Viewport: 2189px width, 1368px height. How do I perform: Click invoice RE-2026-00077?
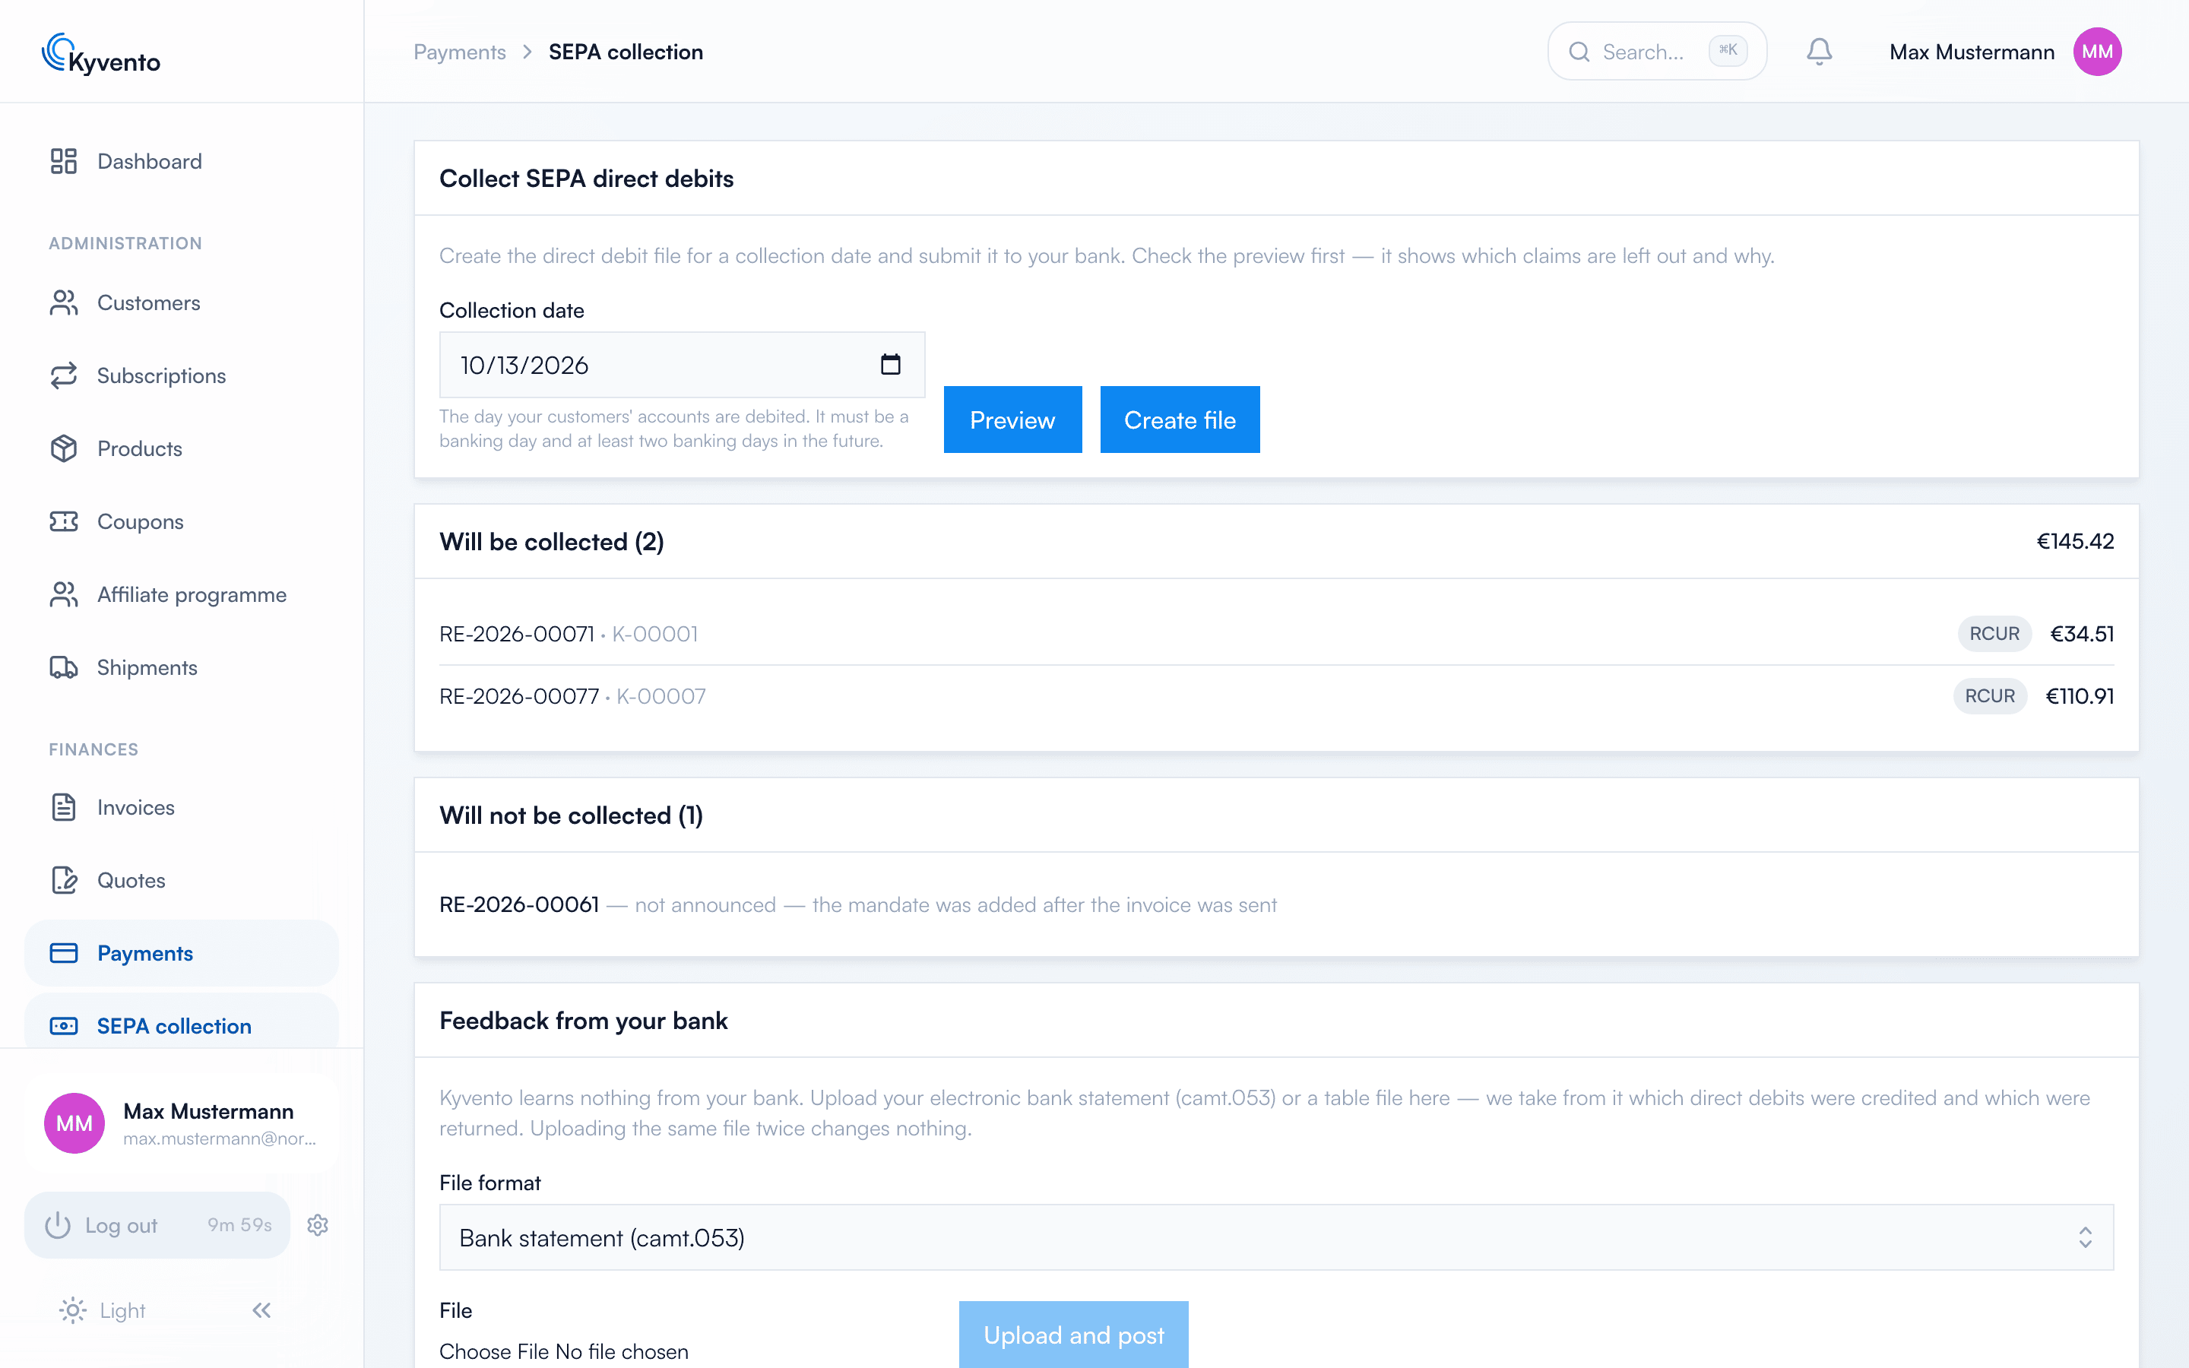(x=519, y=695)
